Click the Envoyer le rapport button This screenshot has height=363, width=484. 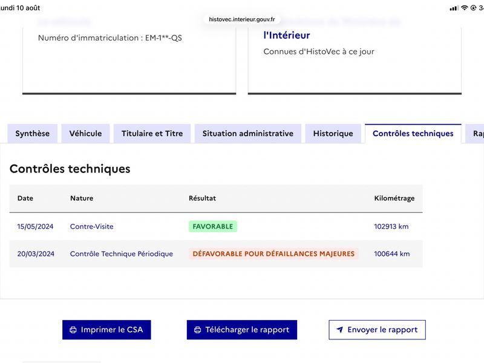[377, 330]
